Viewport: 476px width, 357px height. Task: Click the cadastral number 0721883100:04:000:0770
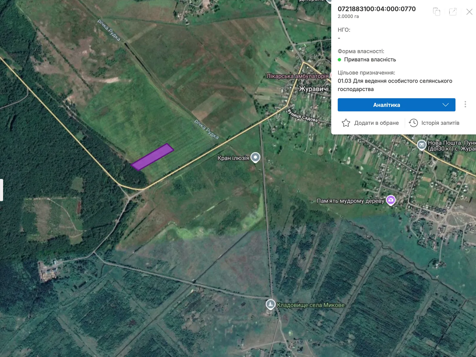[x=376, y=9]
